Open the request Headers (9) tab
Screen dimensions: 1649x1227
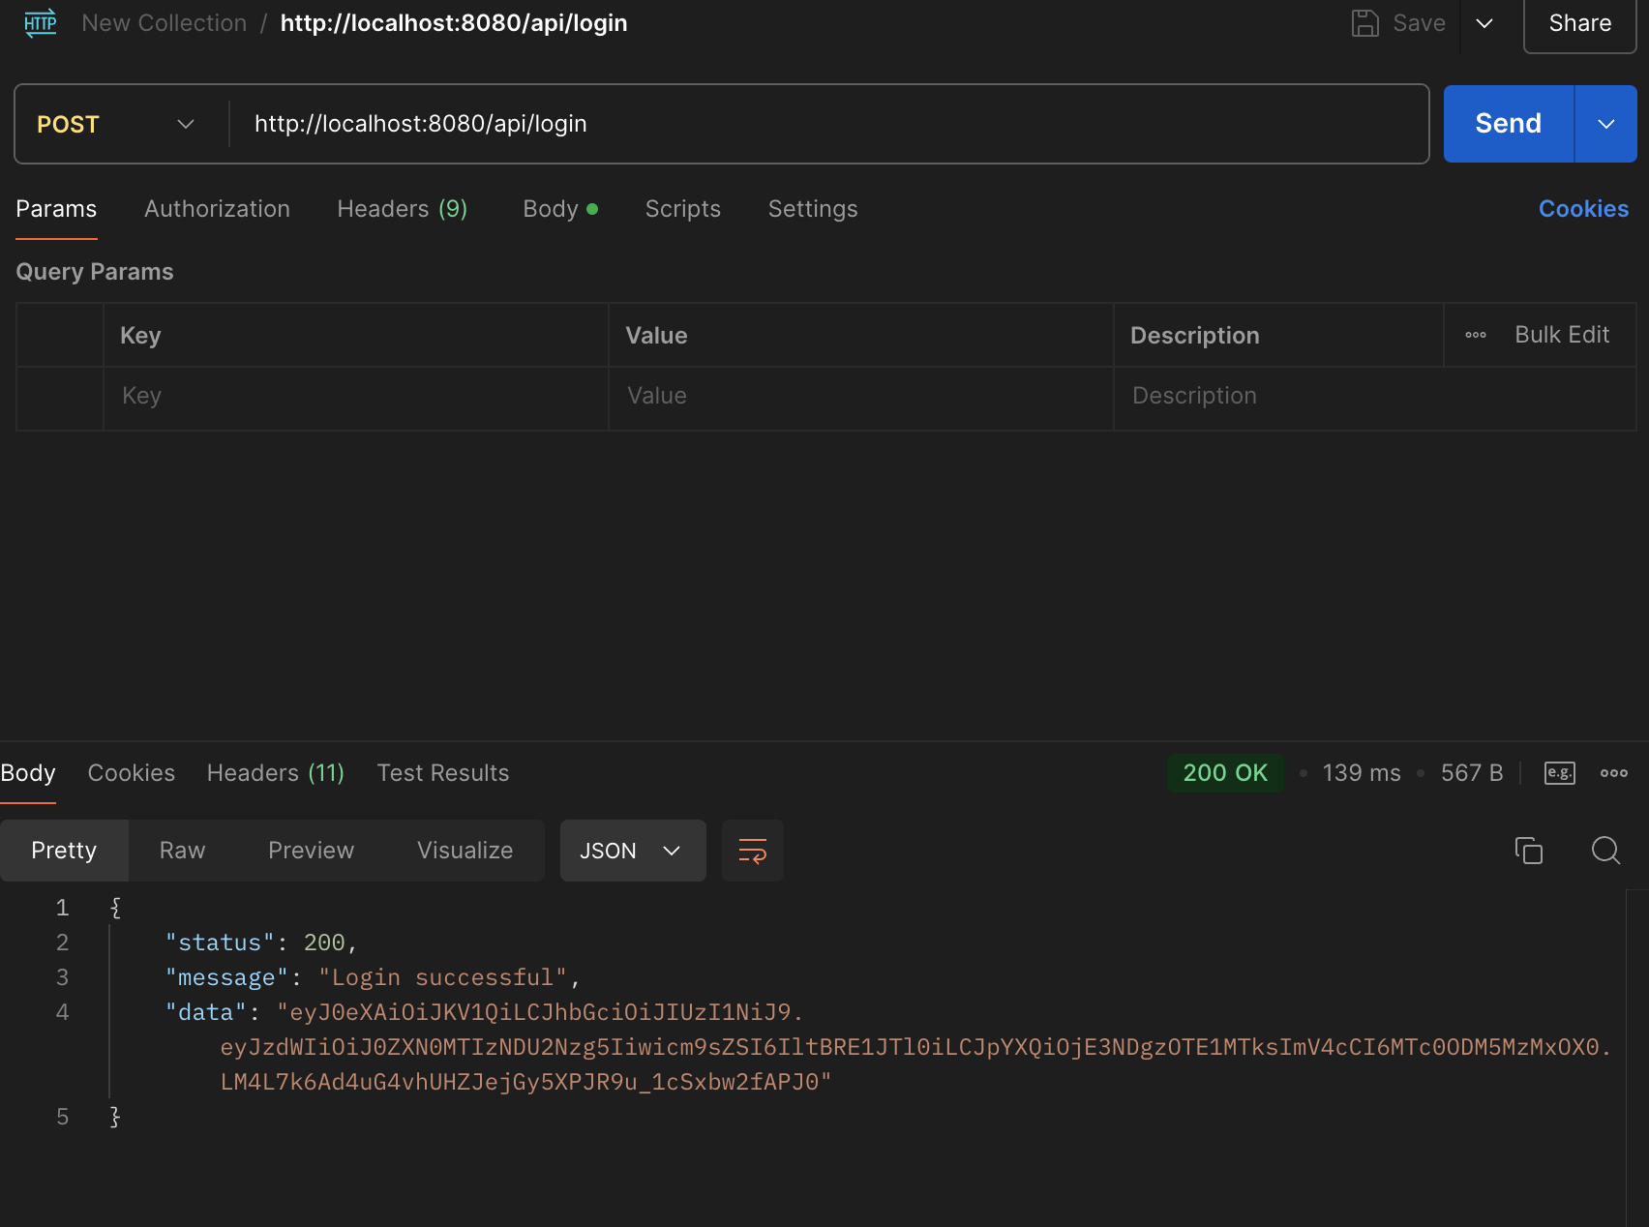403,209
